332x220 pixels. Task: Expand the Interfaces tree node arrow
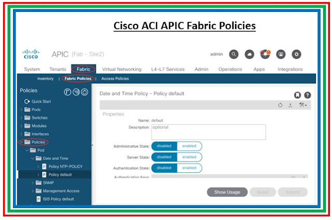pyautogui.click(x=21, y=134)
